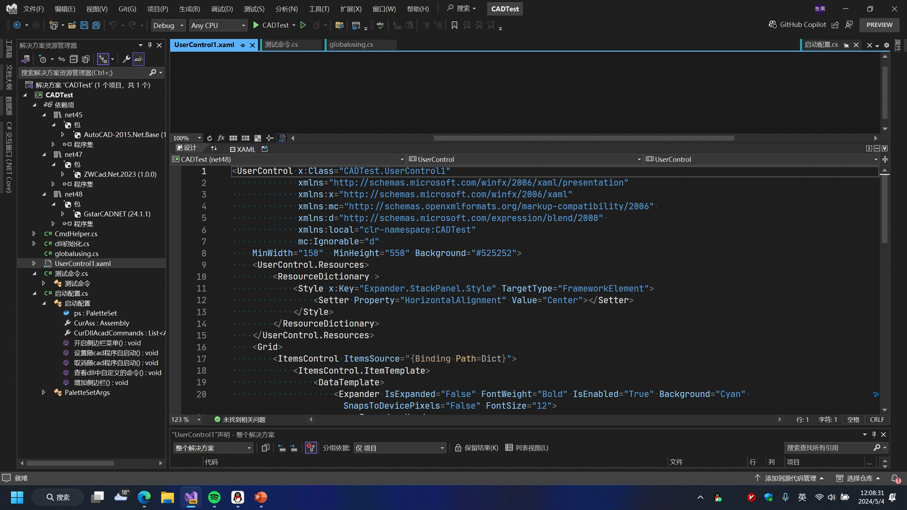907x510 pixels.
Task: Click Solution Explorer's switch views icon
Action: coord(26,59)
